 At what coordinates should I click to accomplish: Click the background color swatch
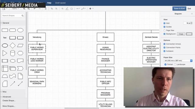[189, 34]
